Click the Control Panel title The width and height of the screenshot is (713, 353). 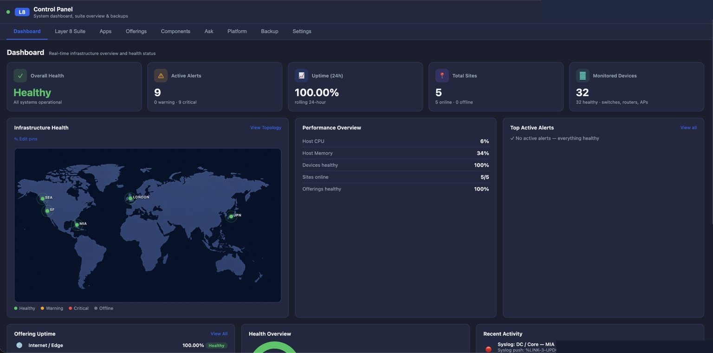(x=53, y=9)
